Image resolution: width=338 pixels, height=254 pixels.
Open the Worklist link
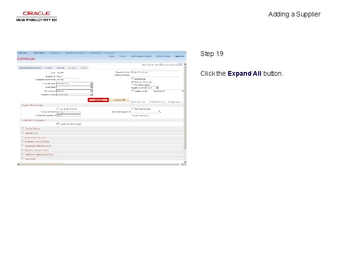click(123, 56)
